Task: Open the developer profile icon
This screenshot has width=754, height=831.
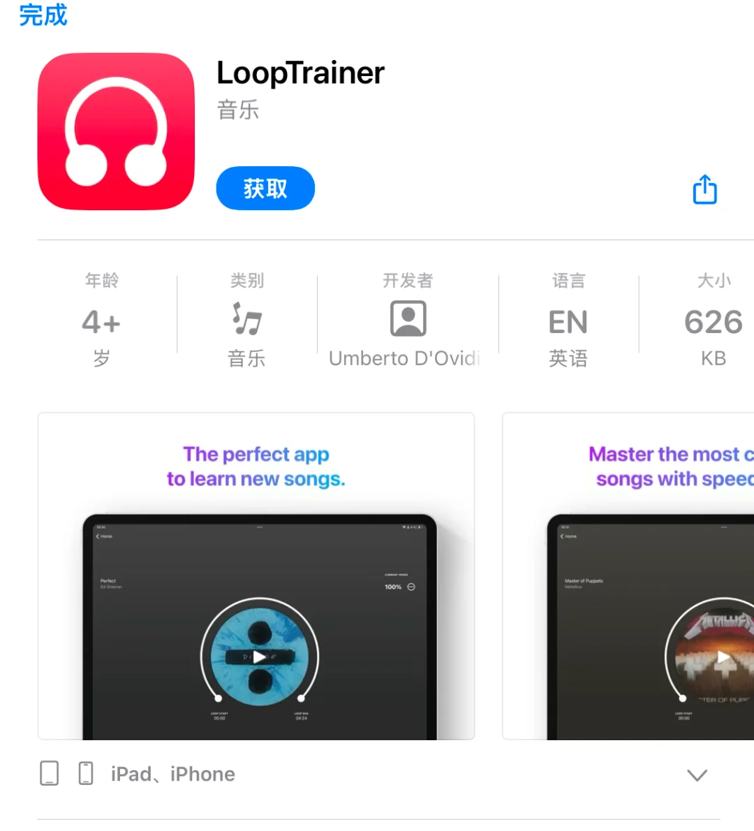Action: tap(408, 318)
